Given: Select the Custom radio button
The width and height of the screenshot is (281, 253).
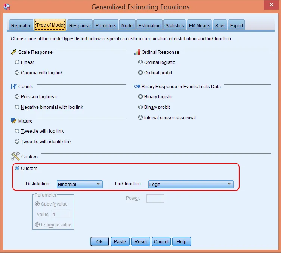Looking at the screenshot, I should tap(17, 168).
